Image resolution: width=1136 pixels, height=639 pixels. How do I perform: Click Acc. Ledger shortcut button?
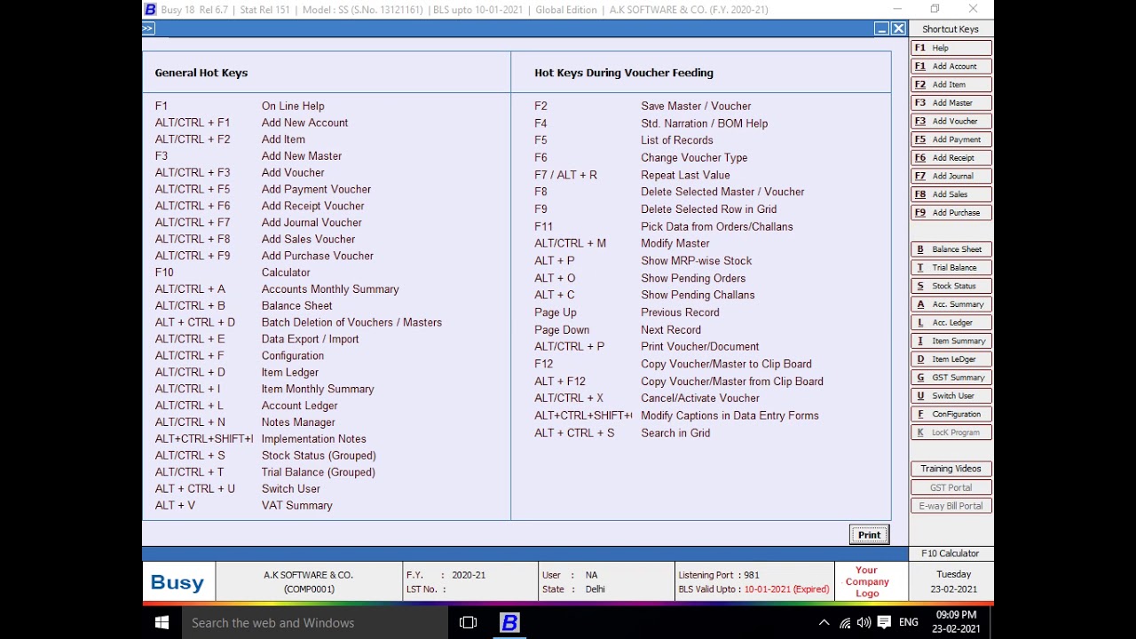pyautogui.click(x=951, y=322)
